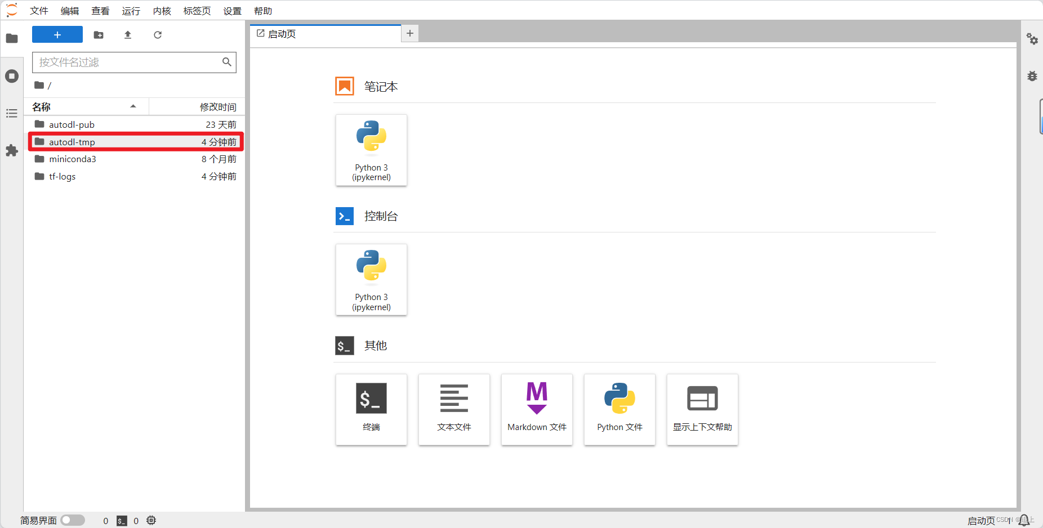The width and height of the screenshot is (1043, 528).
Task: Open the 设置 menu
Action: point(232,11)
